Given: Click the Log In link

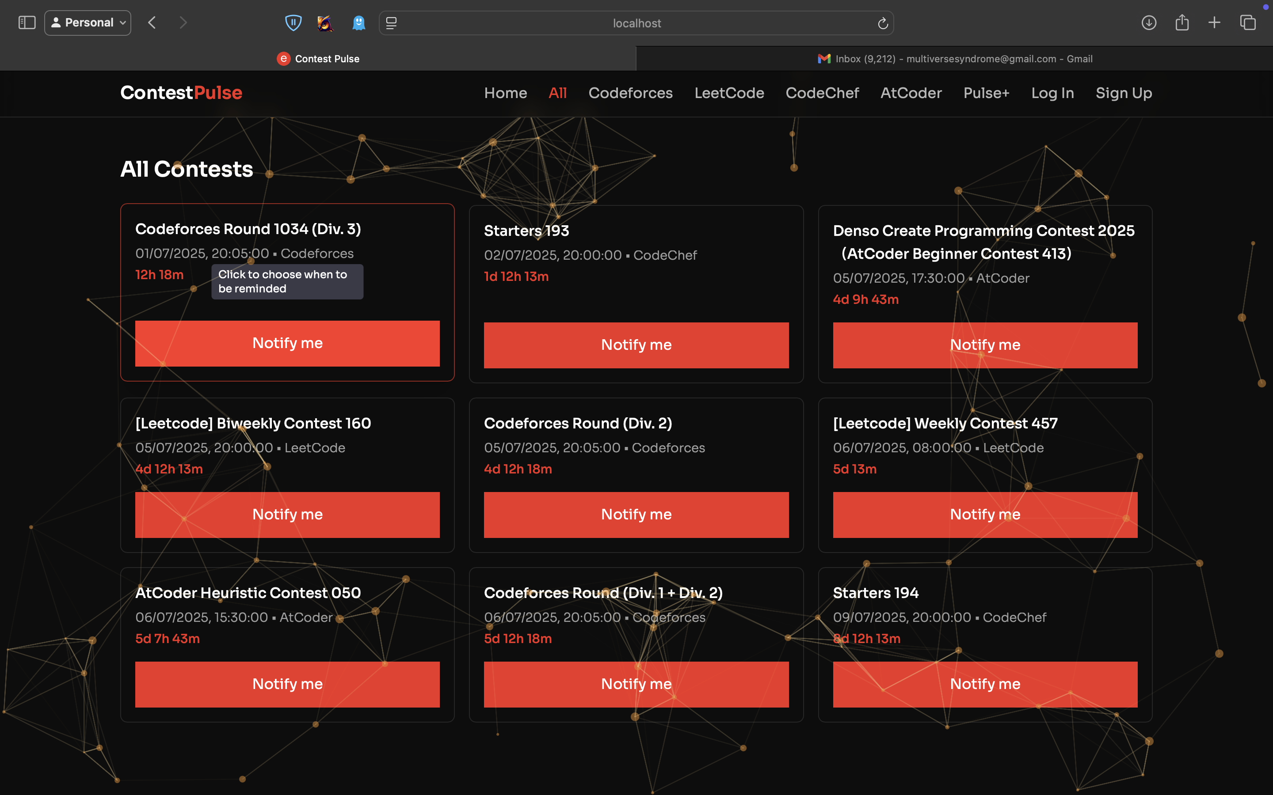Looking at the screenshot, I should 1052,93.
